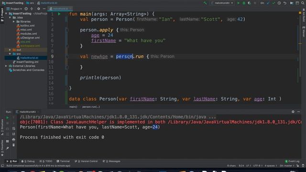Click main() in editor breadcrumbs
Image resolution: width=306 pixels, height=172 pixels.
point(73,107)
